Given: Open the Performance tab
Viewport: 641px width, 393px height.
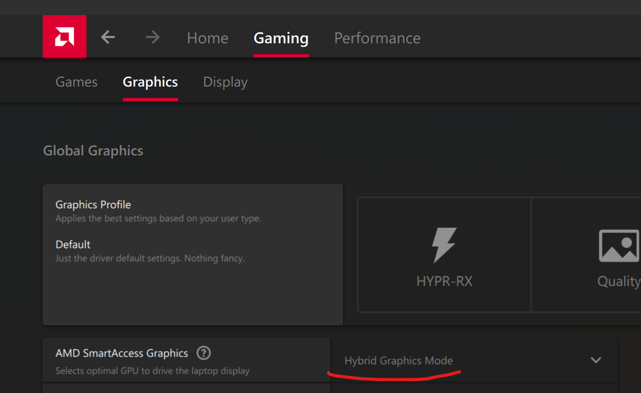Looking at the screenshot, I should coord(378,38).
